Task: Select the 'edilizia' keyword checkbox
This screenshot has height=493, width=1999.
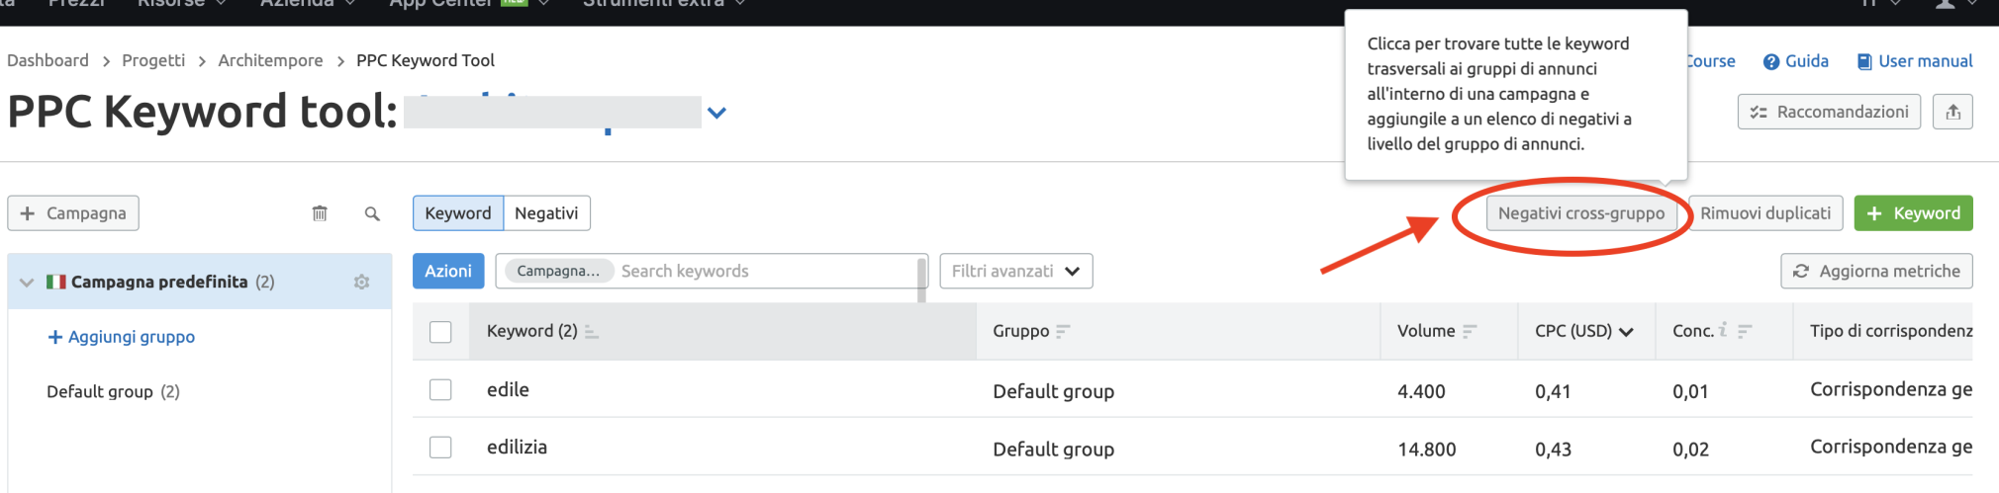Action: (440, 448)
